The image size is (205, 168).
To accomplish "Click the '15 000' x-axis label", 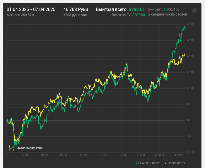I will coord(64,155).
